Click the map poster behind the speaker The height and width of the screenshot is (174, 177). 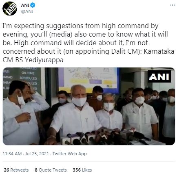pos(89,80)
